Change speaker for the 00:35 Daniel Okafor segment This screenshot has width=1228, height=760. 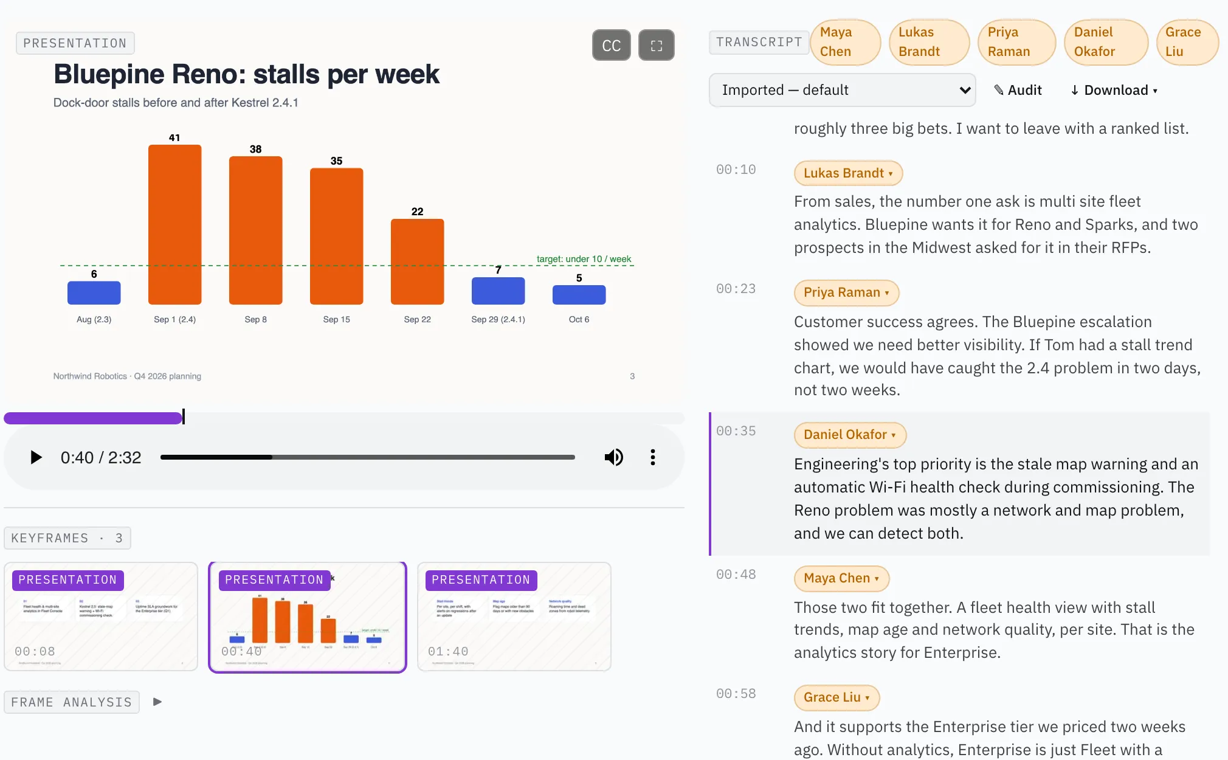pyautogui.click(x=850, y=435)
